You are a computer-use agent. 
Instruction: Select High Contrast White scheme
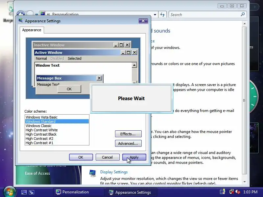pos(57,130)
